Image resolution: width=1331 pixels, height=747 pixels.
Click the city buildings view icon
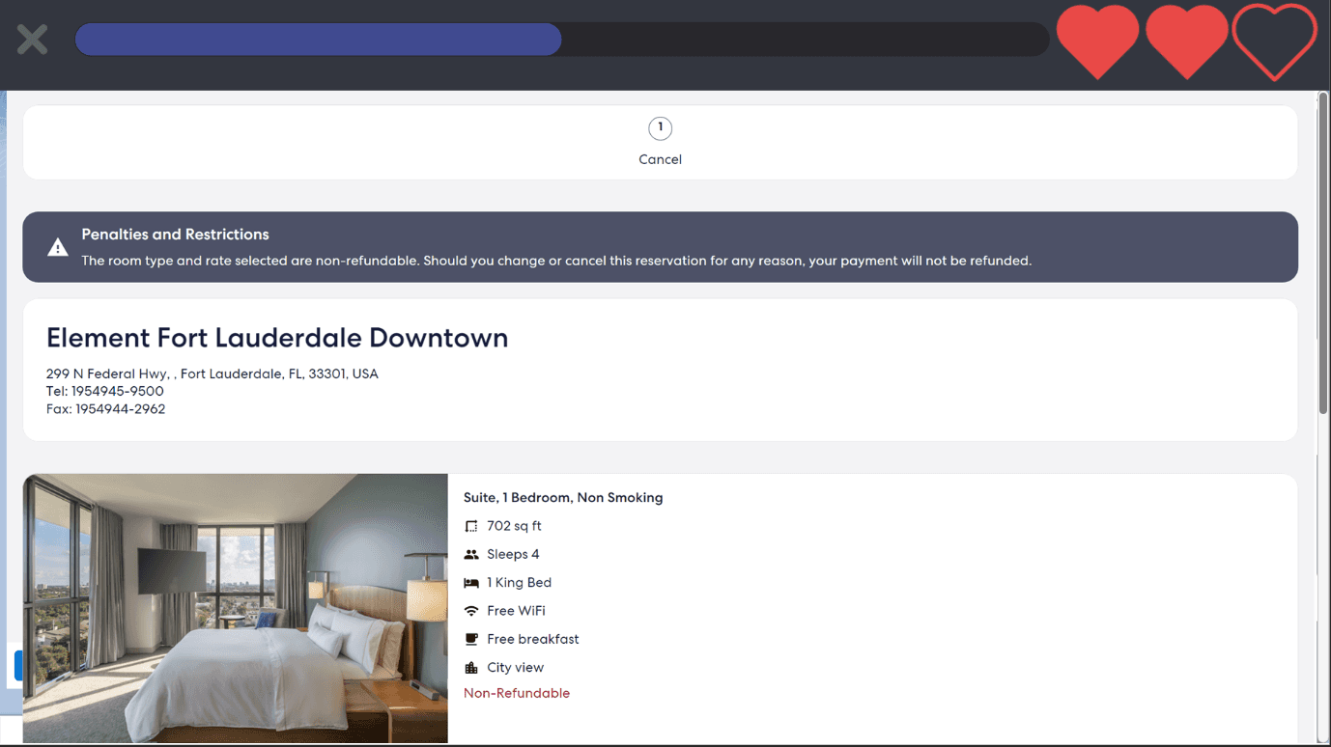tap(471, 668)
